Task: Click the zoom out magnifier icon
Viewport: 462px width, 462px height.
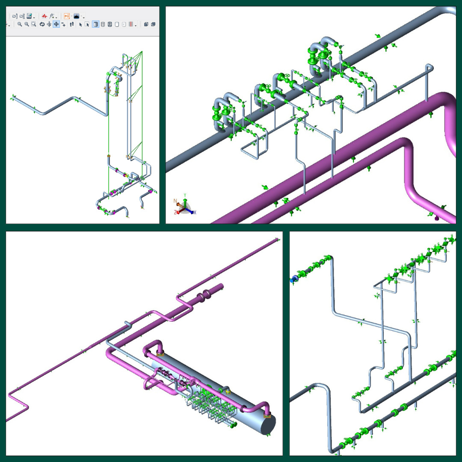Action: [x=27, y=24]
